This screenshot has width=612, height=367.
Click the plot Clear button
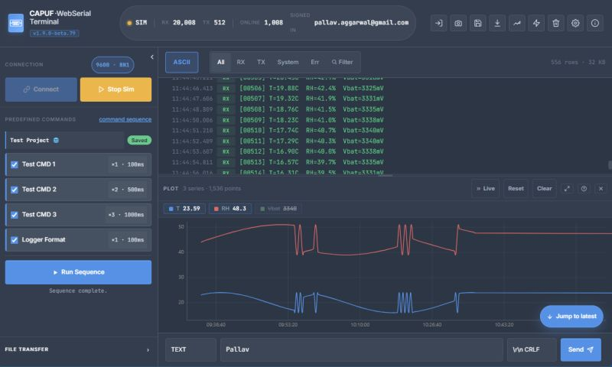tap(545, 189)
